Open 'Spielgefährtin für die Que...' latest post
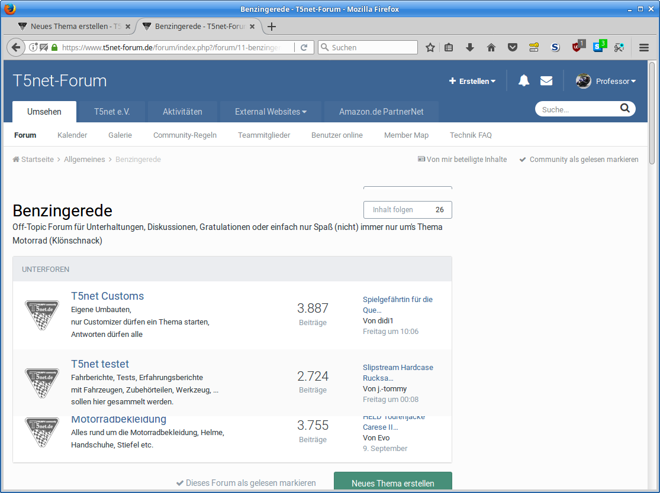Screen dimensions: 660x493 [397, 304]
